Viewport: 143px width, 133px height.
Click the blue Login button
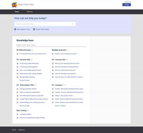(x=127, y=5)
